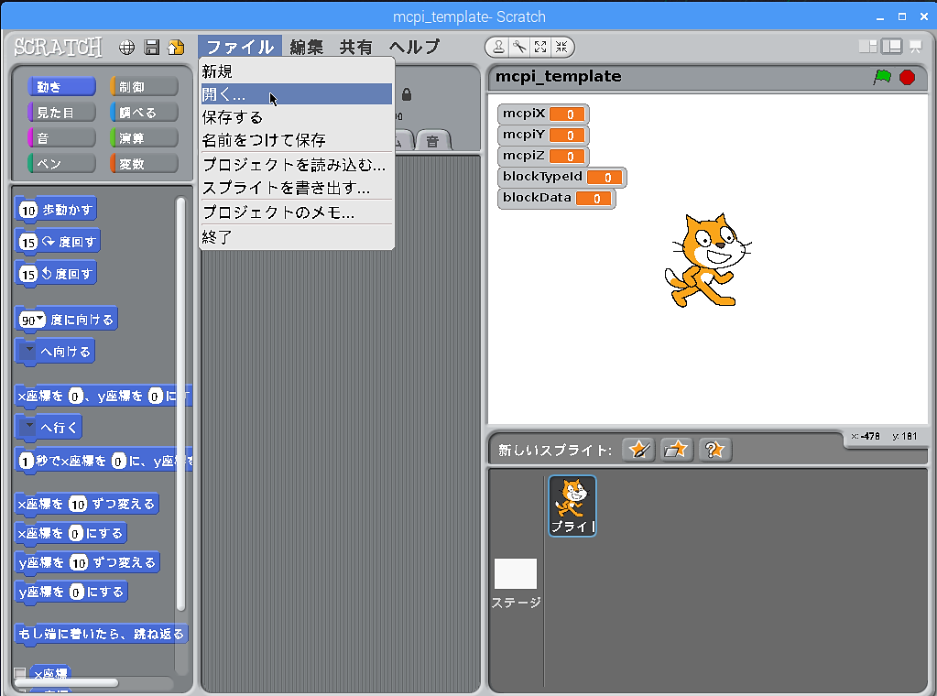Image resolution: width=937 pixels, height=696 pixels.
Task: Switch to presentation mode icon
Action: click(x=914, y=47)
